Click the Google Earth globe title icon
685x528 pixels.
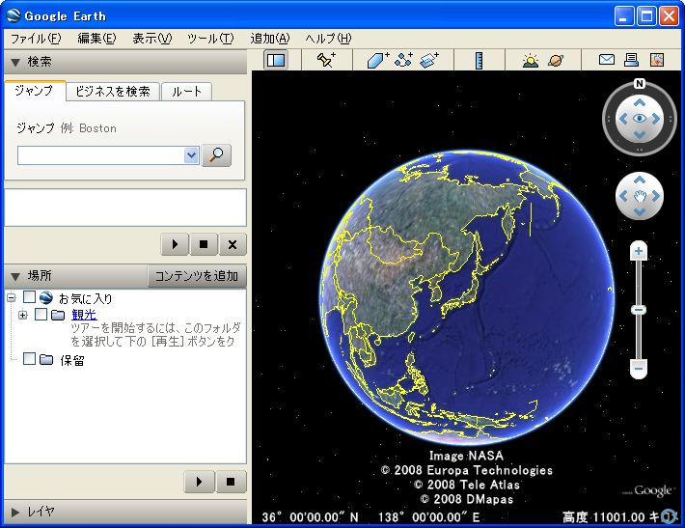pyautogui.click(x=14, y=15)
